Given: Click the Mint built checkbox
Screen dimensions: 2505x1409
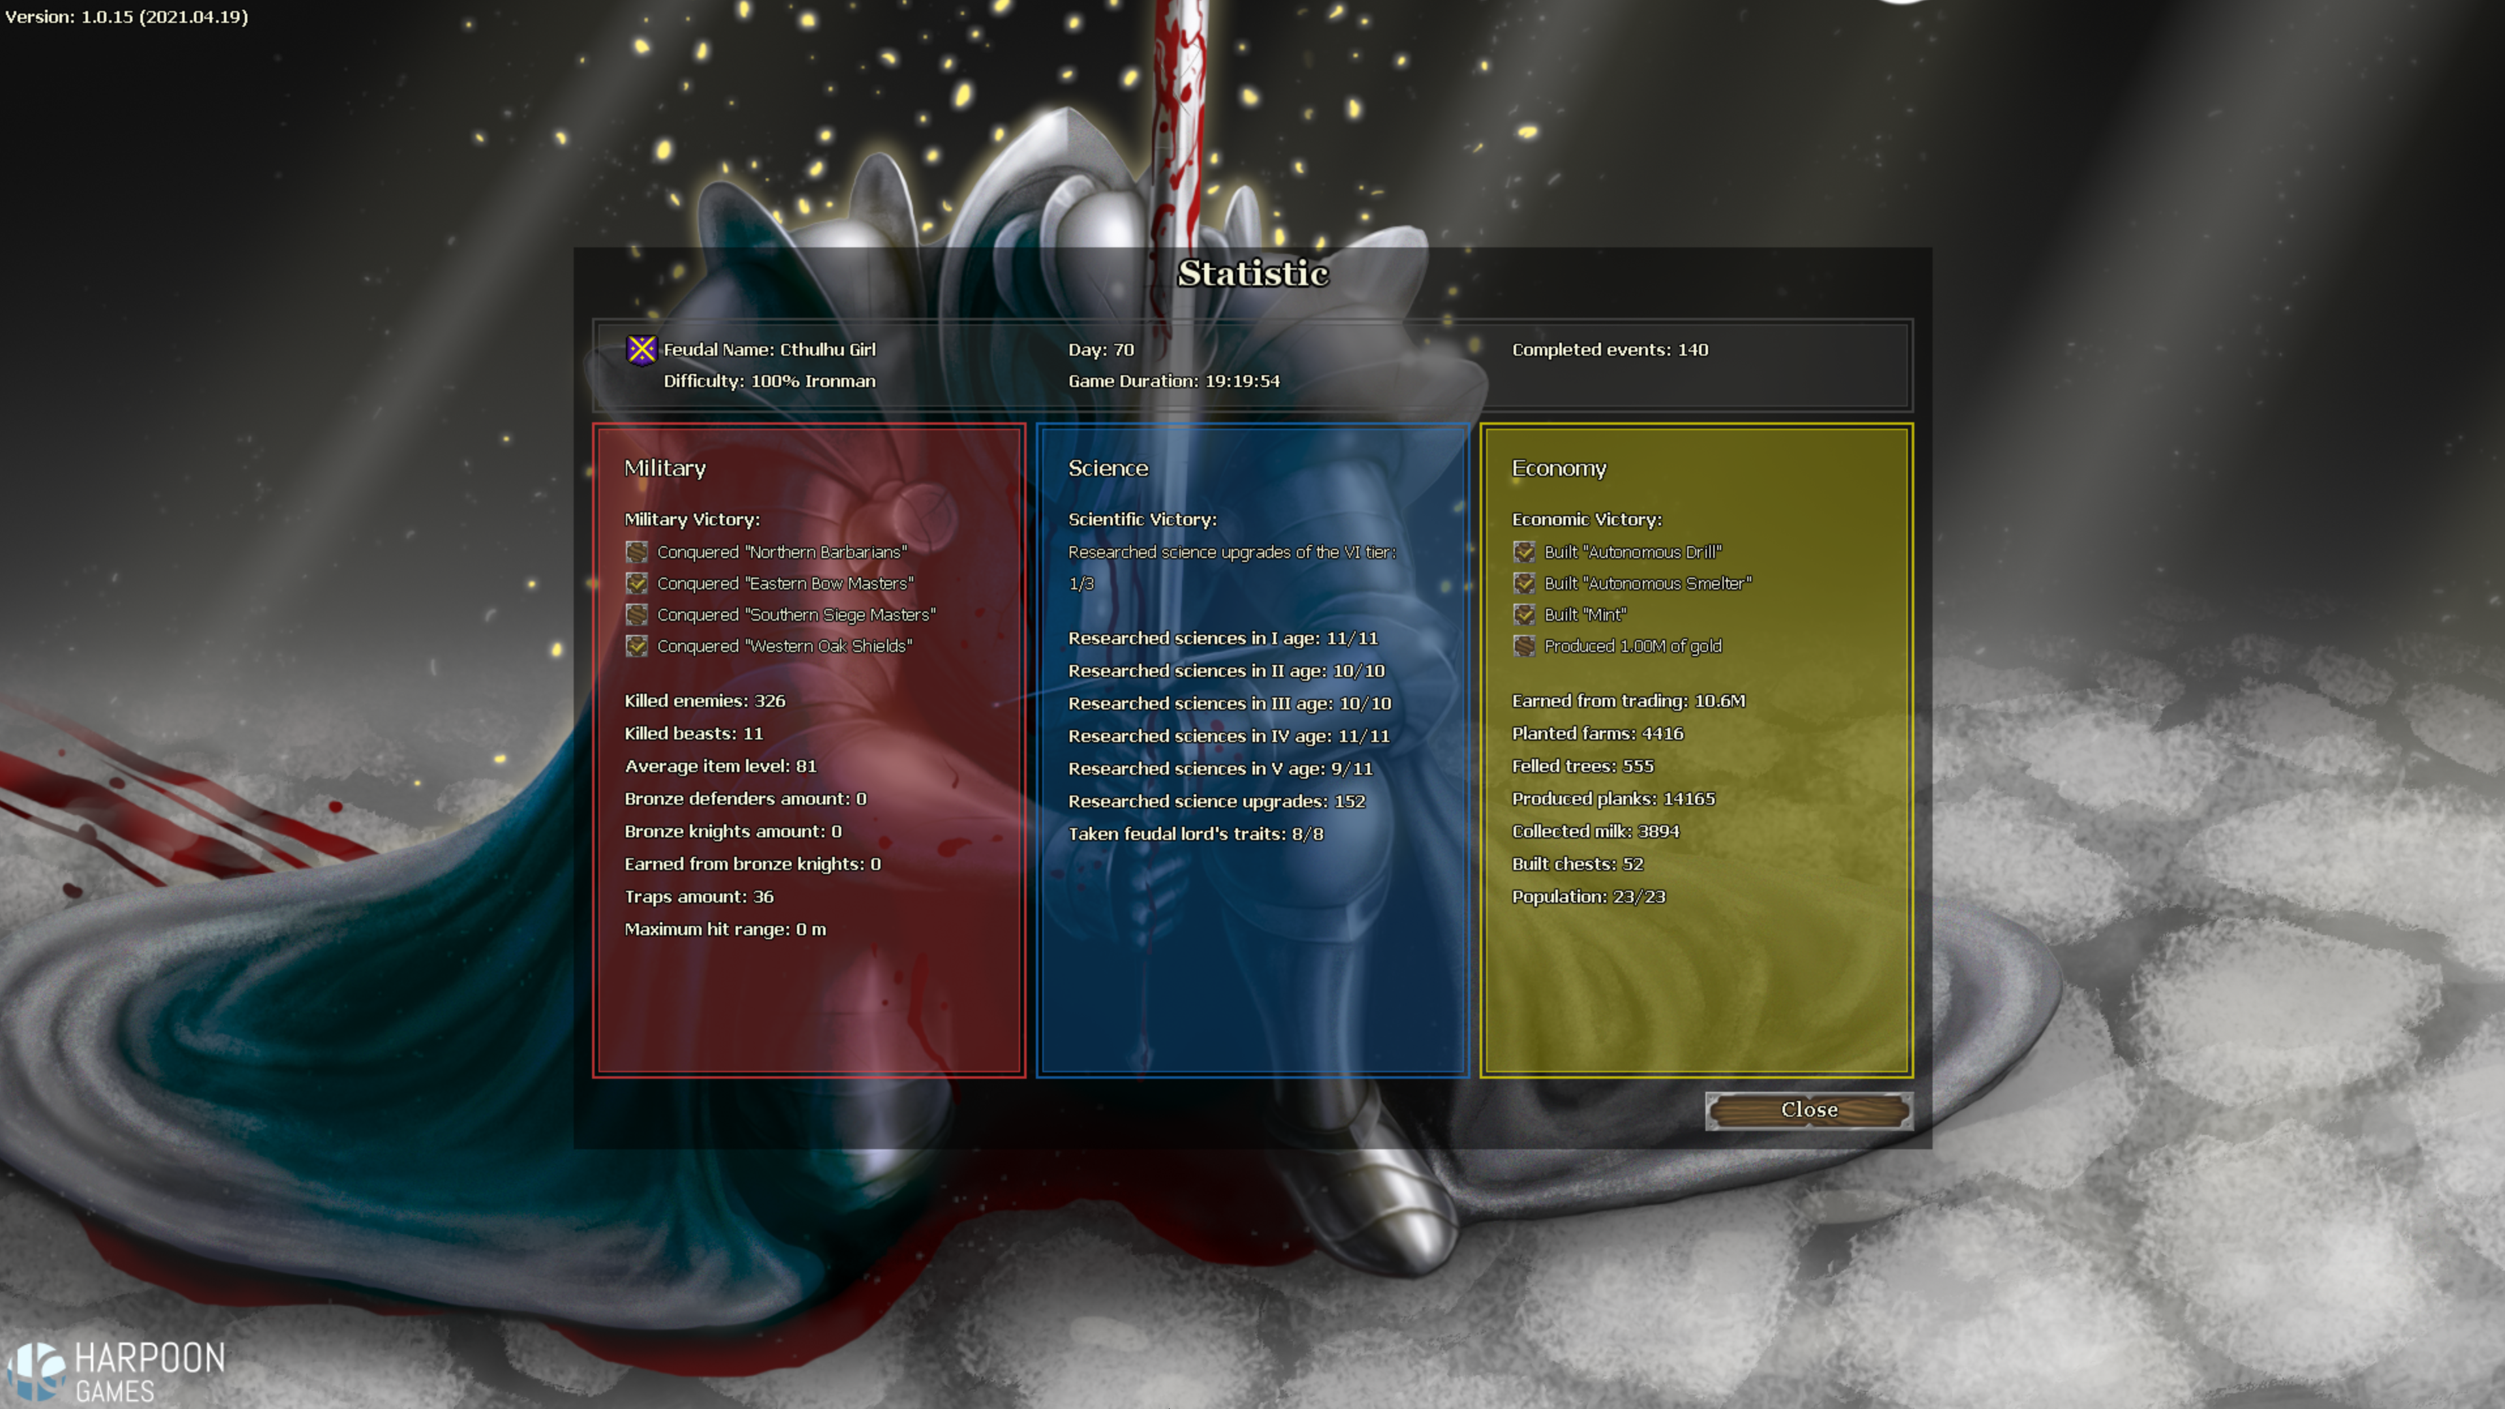Looking at the screenshot, I should coord(1524,615).
